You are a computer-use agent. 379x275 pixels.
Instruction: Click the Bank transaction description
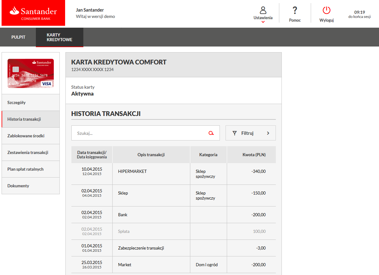123,215
